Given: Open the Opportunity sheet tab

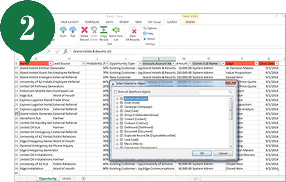Looking at the screenshot, I should click(x=48, y=179).
